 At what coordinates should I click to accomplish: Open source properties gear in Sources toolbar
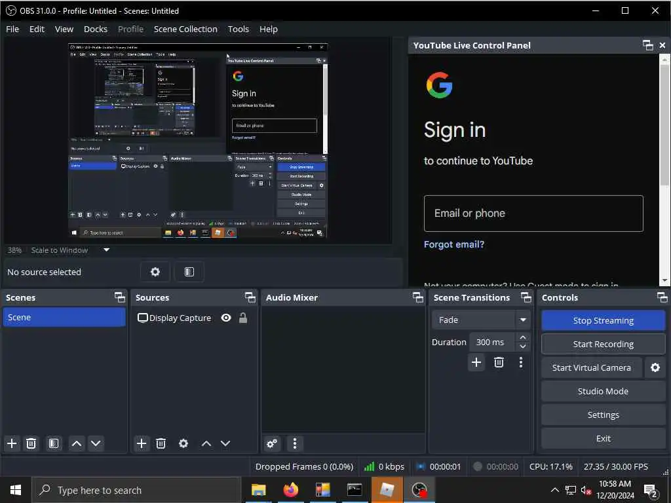(183, 443)
